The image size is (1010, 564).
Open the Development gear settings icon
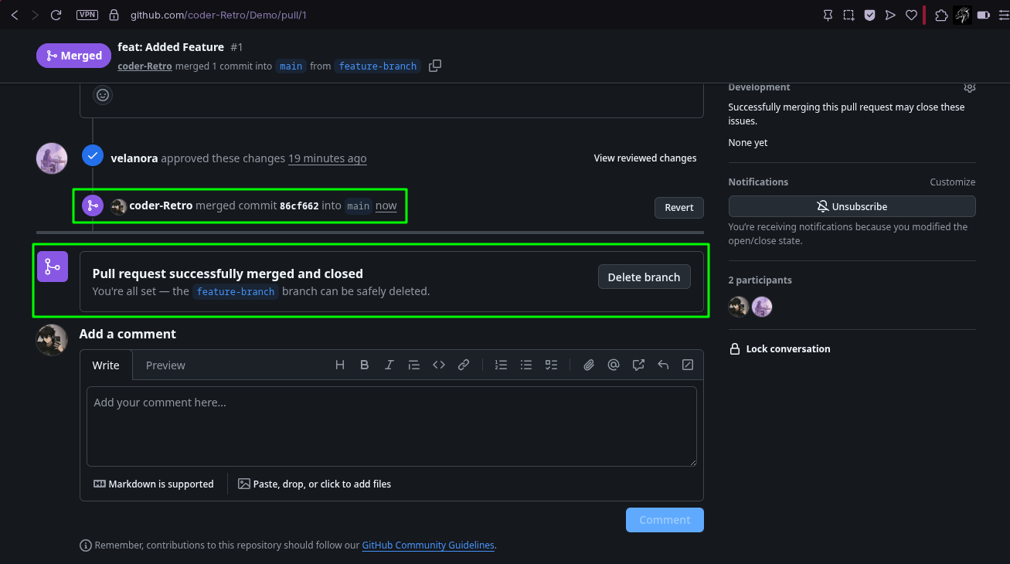[970, 87]
